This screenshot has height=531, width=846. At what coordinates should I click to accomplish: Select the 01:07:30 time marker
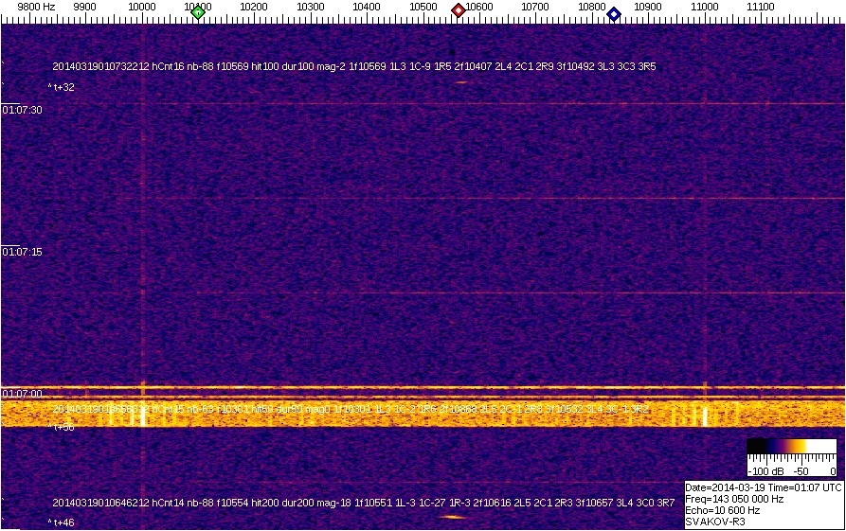(23, 110)
